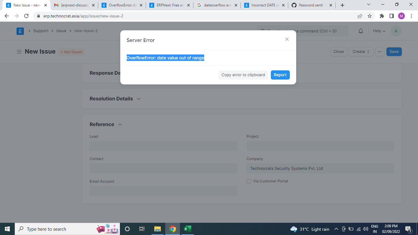Image resolution: width=418 pixels, height=235 pixels.
Task: Open the Create dropdown
Action: click(361, 51)
